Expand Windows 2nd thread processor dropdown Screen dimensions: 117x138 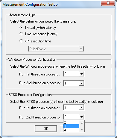point(81,83)
